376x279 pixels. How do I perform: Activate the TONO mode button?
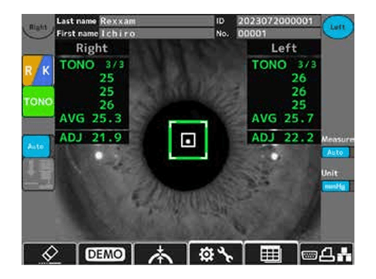tap(38, 101)
